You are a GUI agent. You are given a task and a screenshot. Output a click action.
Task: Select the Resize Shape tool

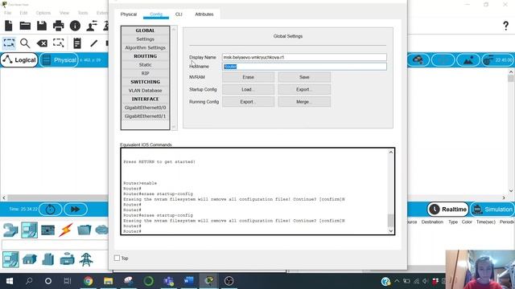tap(59, 43)
